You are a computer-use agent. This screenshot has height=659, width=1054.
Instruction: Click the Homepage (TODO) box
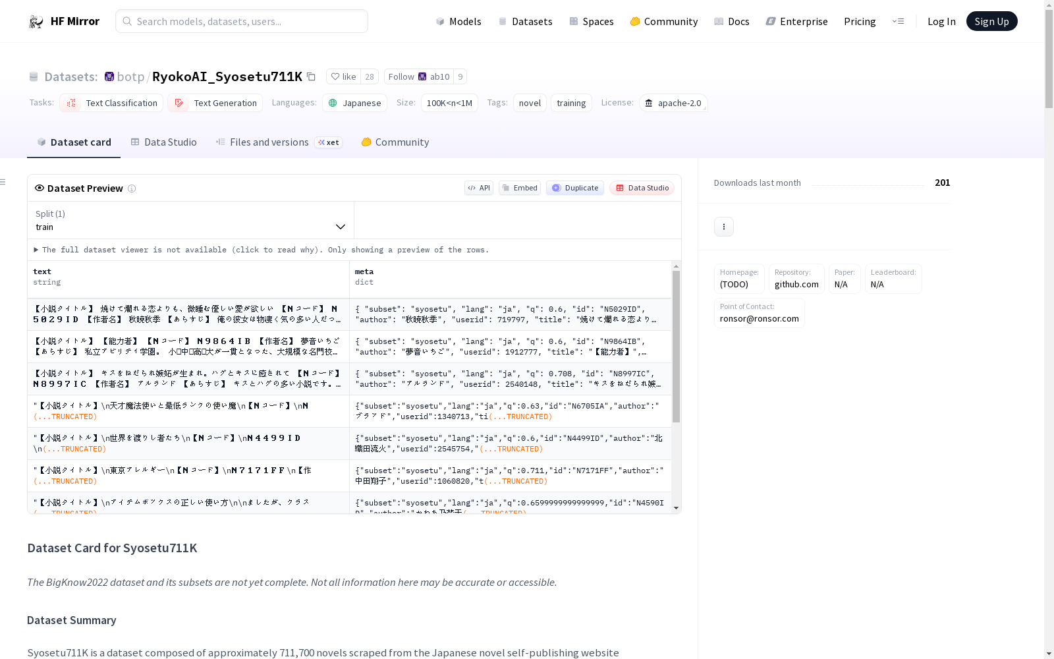[739, 279]
